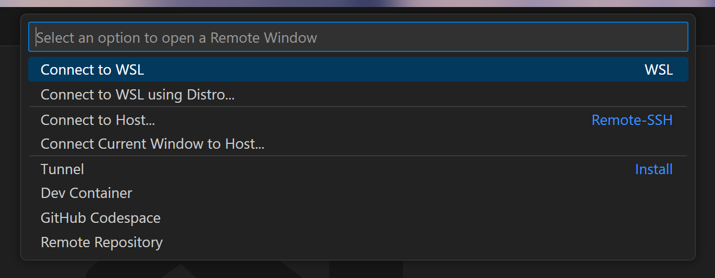Click the word 'Codespace' in the list
715x278 pixels.
[x=125, y=218]
